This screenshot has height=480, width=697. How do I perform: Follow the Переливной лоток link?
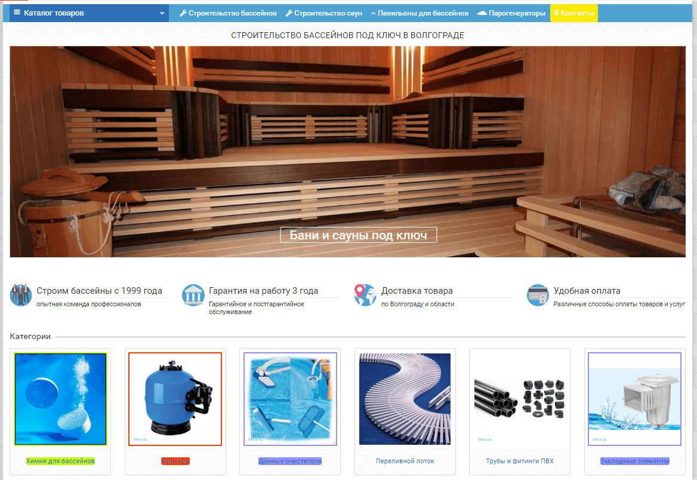405,461
